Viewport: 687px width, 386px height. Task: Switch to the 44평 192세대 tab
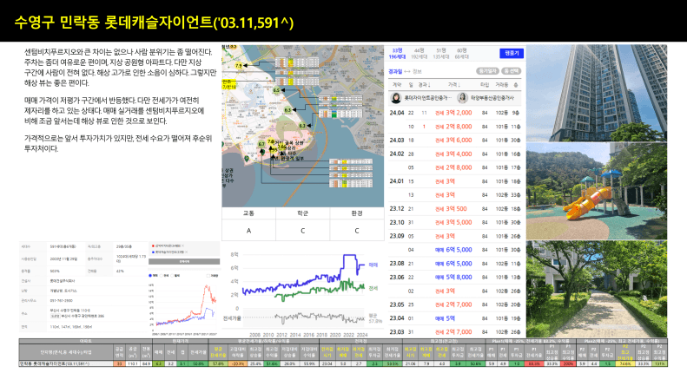[x=419, y=54]
